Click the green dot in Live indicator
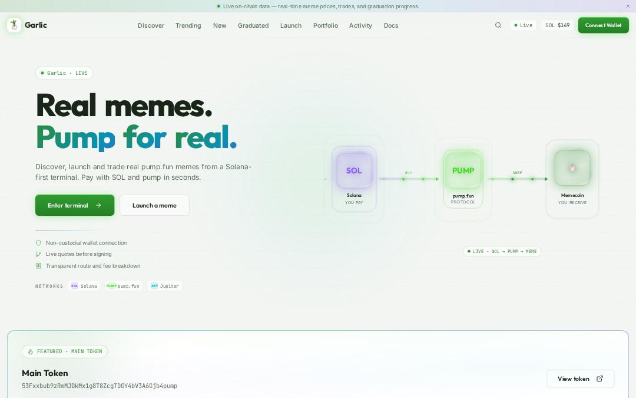636x398 pixels. coord(515,25)
